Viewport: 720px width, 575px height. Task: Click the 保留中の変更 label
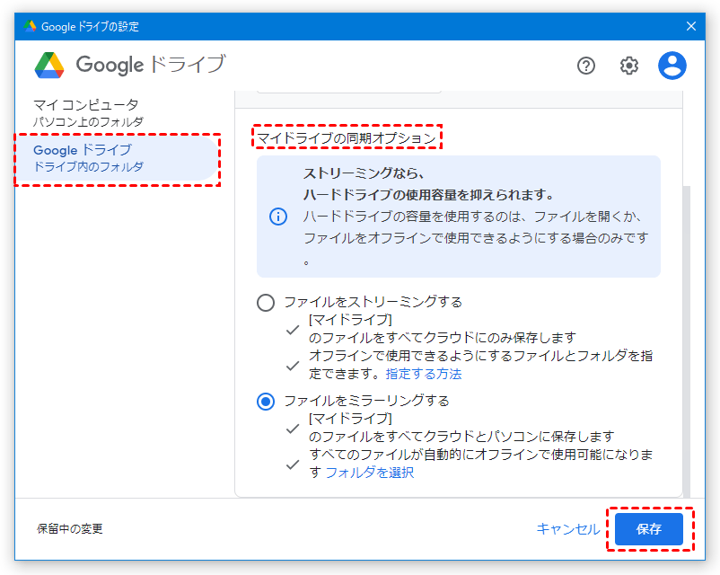[x=70, y=529]
